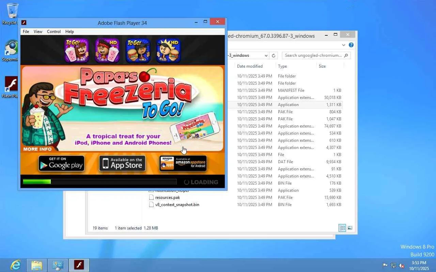
Task: Open the Control menu in Flash Player
Action: (x=54, y=32)
